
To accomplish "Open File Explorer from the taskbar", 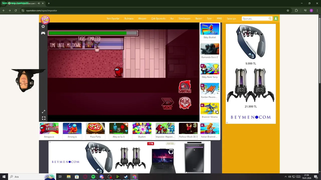I will tap(69, 177).
